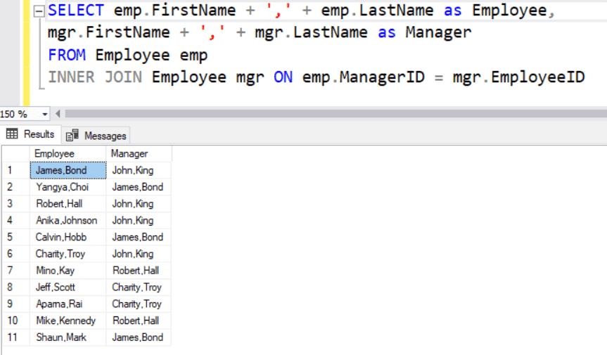Select the Mike,Kennedy employee cell
The height and width of the screenshot is (355, 607).
pos(68,321)
